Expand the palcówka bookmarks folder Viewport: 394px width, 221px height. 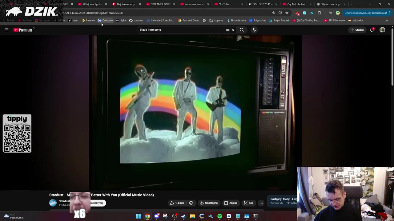[x=356, y=21]
